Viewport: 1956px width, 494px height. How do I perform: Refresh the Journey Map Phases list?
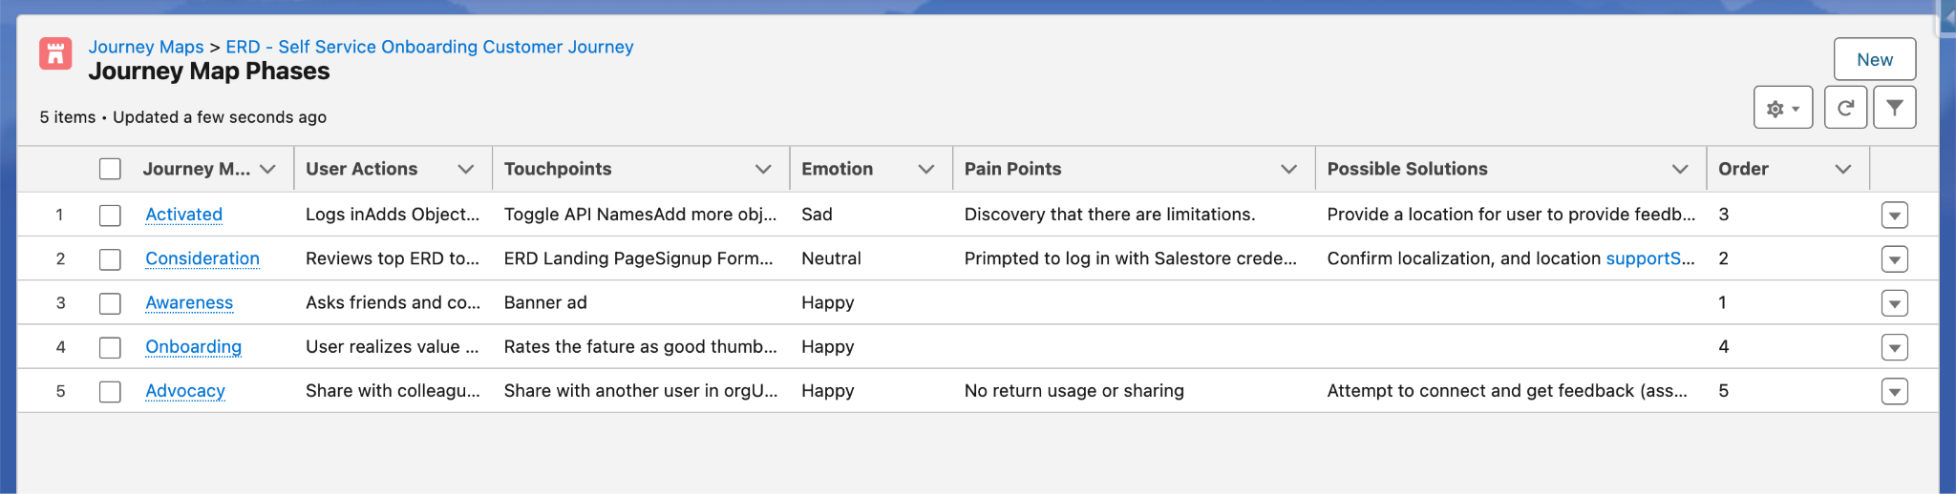click(x=1845, y=108)
